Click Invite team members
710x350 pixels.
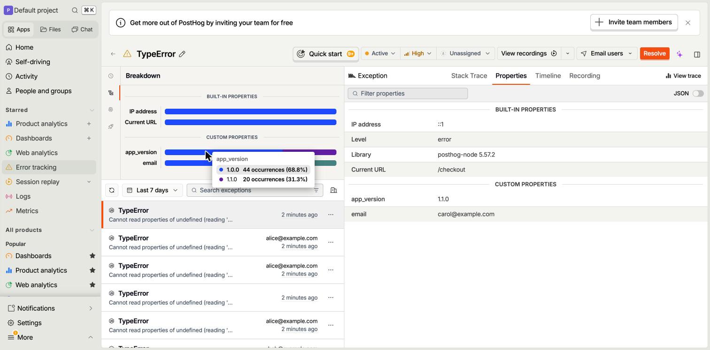pyautogui.click(x=634, y=22)
